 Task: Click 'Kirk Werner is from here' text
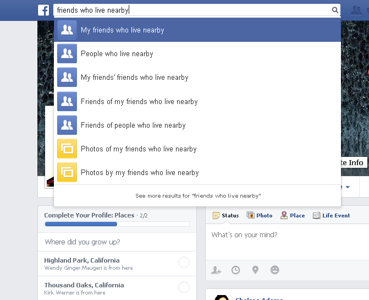(75, 293)
